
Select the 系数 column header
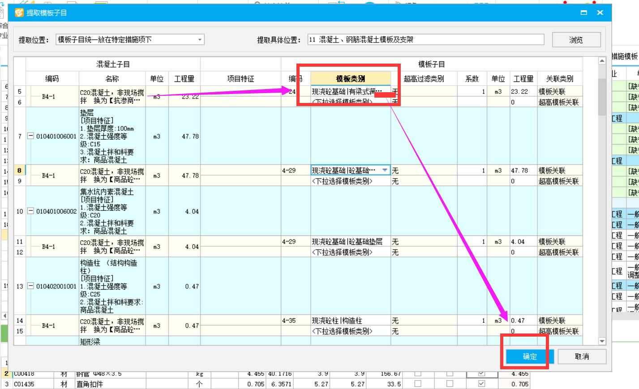tap(472, 78)
